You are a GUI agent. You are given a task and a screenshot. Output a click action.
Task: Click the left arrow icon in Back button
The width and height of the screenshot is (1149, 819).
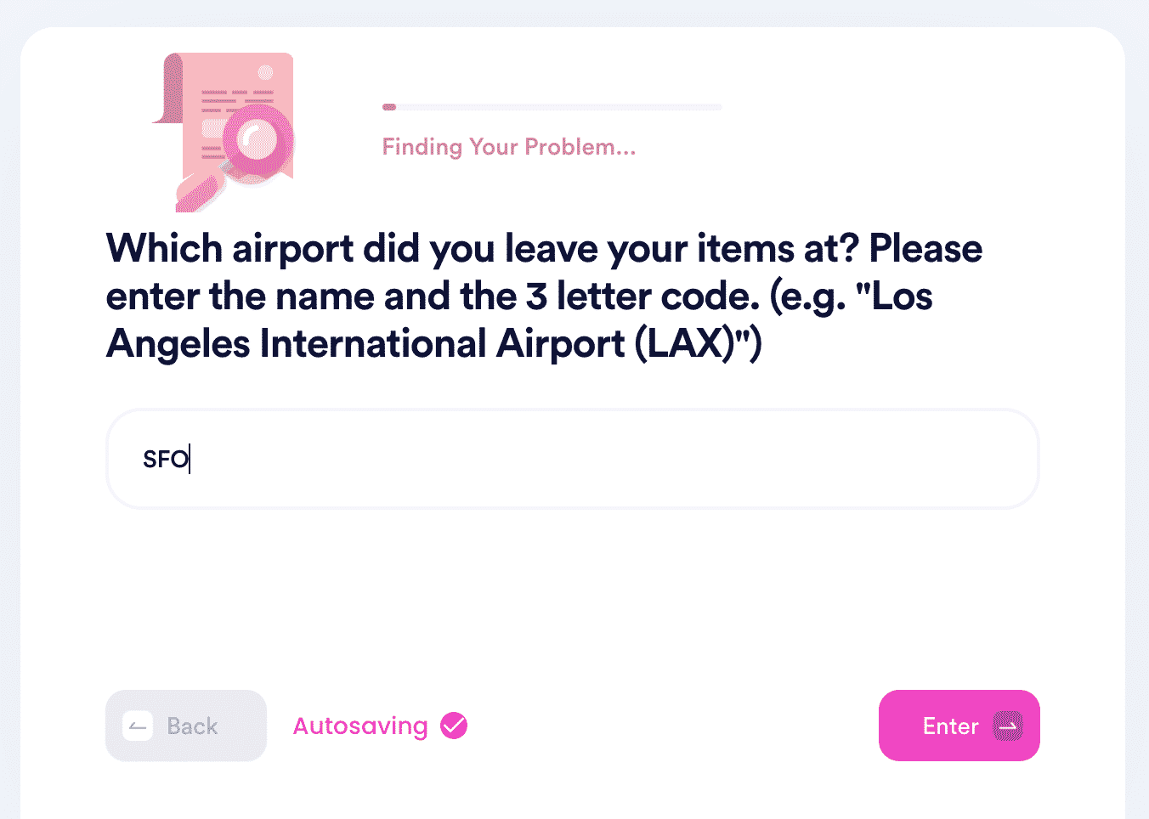click(138, 726)
